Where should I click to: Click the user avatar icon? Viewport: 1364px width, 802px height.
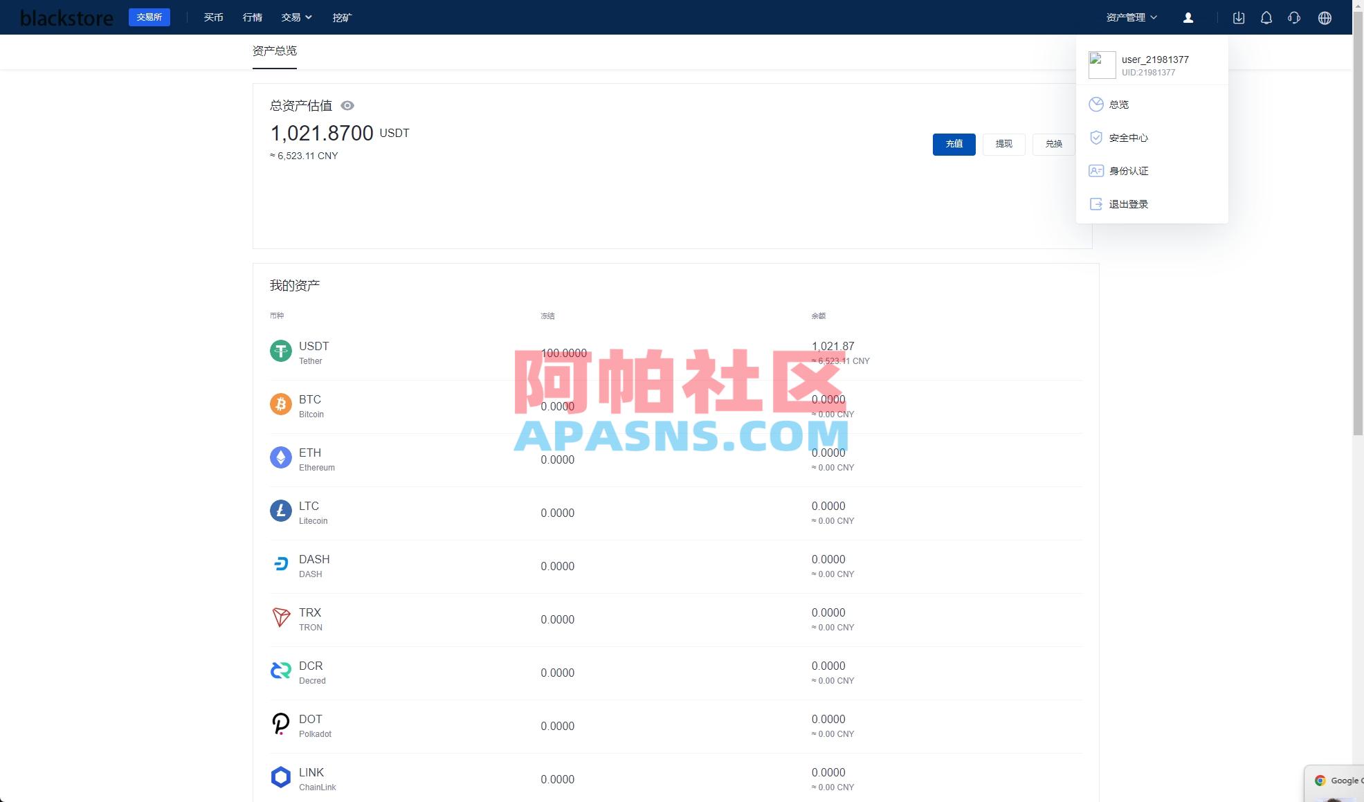[x=1188, y=17]
